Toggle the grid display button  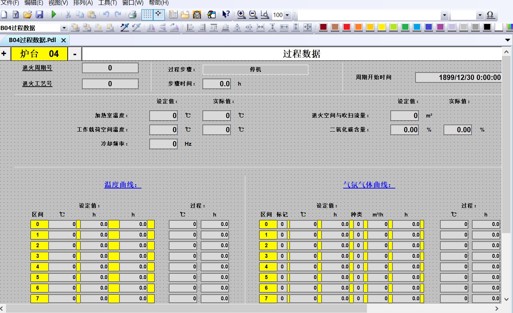point(147,15)
